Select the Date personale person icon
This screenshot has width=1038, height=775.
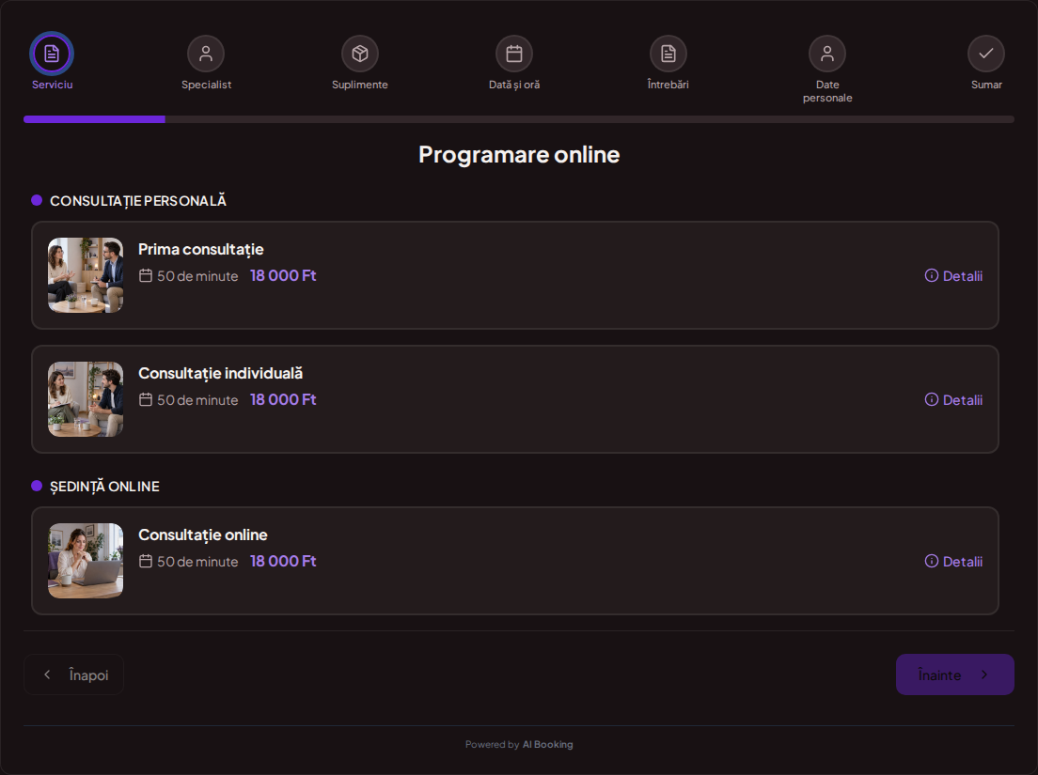[x=827, y=54]
